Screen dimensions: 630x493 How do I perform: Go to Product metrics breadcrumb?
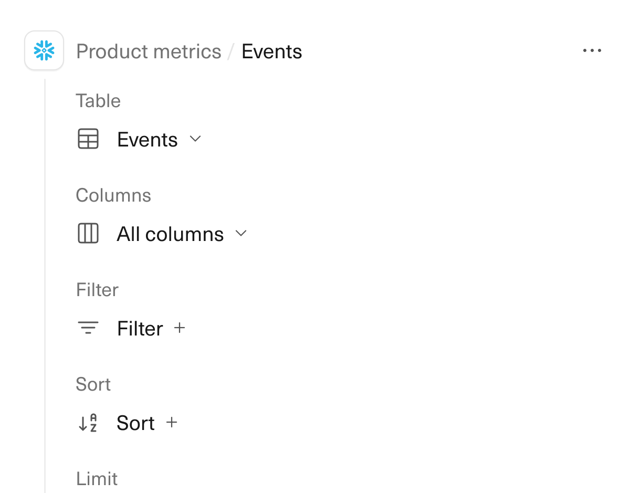149,51
